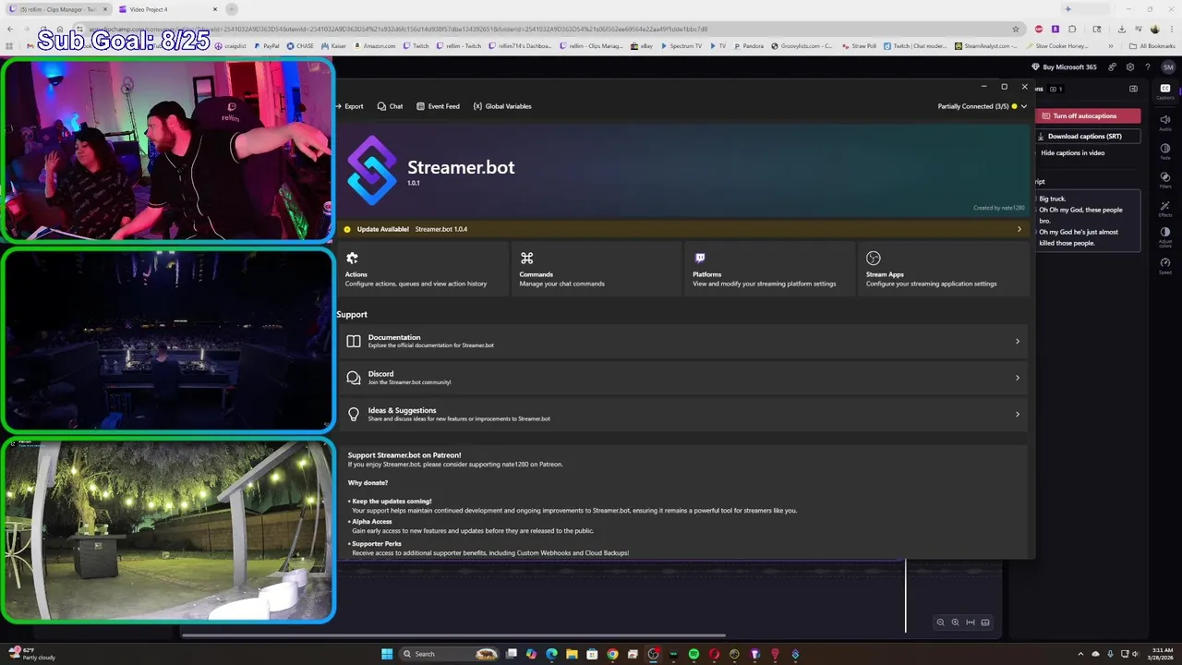Open the Actions card in Streamer.bot
Image resolution: width=1182 pixels, height=665 pixels.
[423, 269]
